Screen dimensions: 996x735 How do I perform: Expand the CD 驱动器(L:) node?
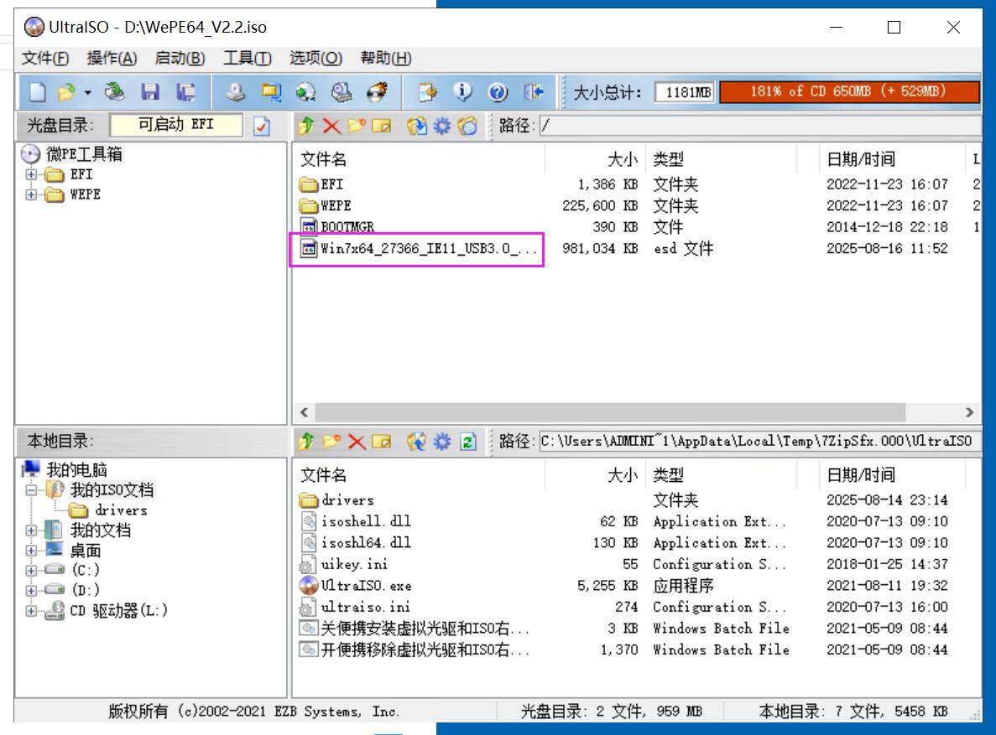[x=31, y=611]
